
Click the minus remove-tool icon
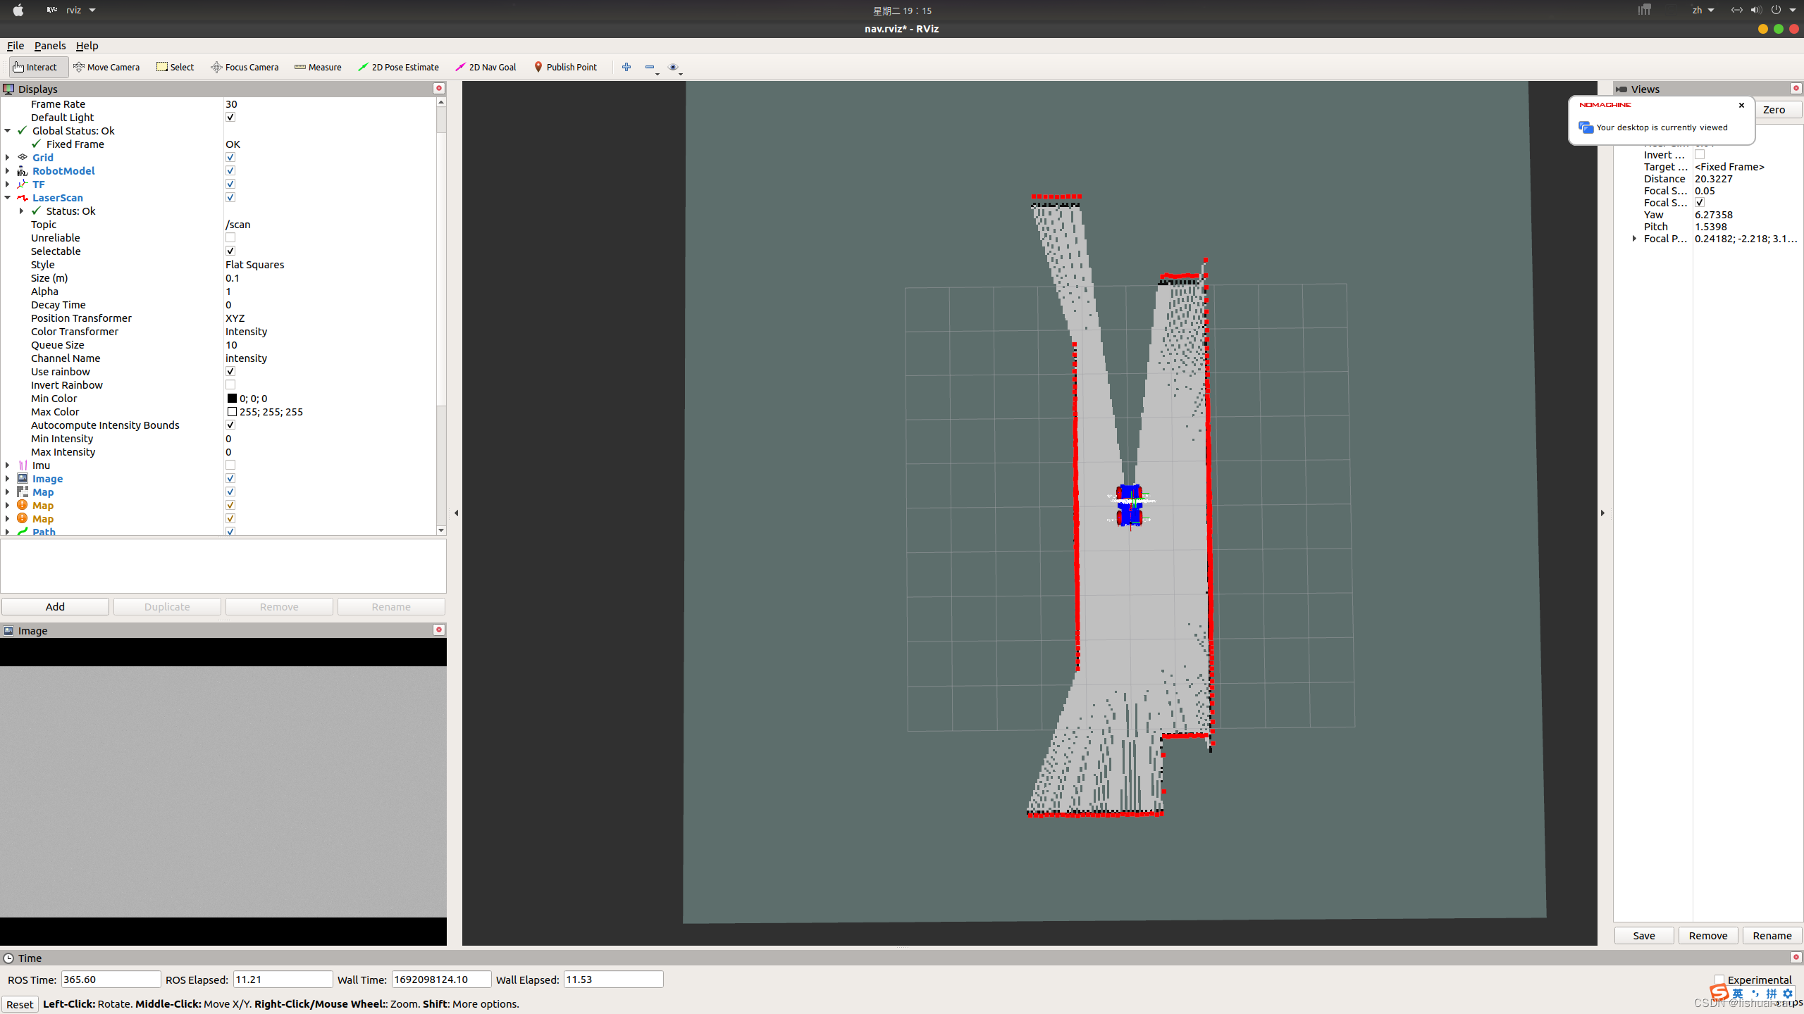(649, 67)
